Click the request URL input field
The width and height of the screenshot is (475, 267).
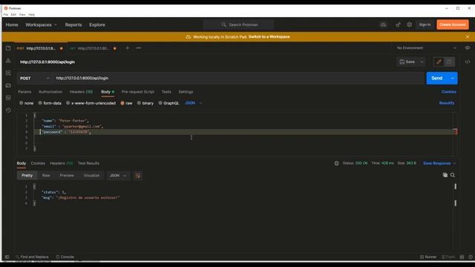(x=239, y=79)
